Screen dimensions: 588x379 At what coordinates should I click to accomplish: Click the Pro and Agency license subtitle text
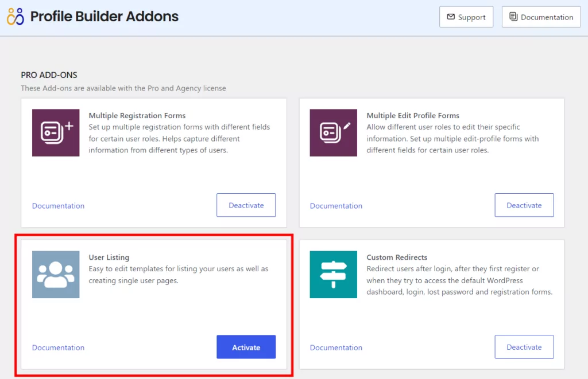click(x=123, y=88)
